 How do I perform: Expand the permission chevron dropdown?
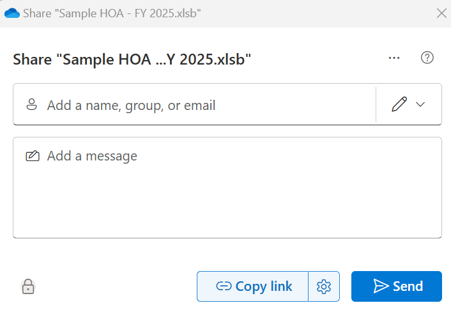tap(420, 105)
